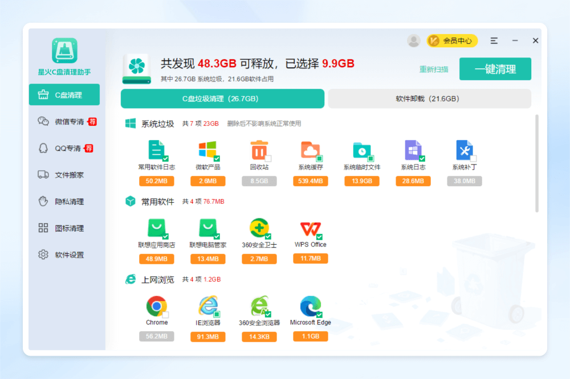Open the hamburger menu in title bar
This screenshot has width=570, height=379.
point(494,40)
